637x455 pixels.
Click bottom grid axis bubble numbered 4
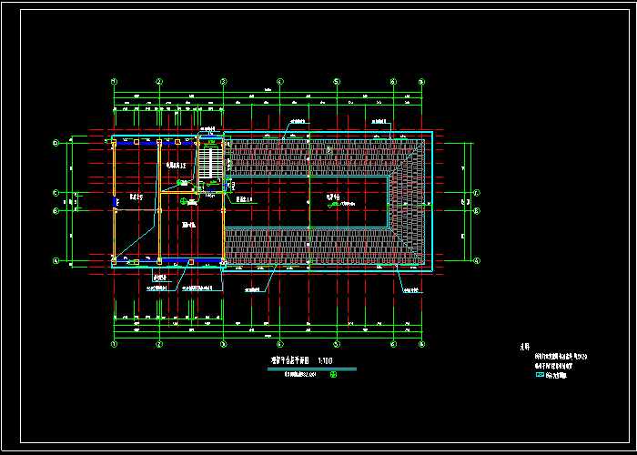click(x=280, y=344)
